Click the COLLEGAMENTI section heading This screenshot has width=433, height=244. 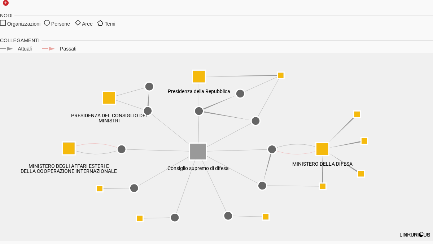(x=20, y=40)
